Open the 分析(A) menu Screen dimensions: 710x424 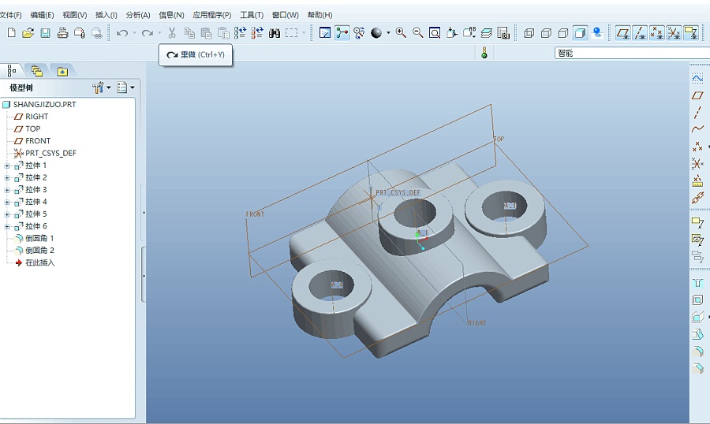click(137, 15)
